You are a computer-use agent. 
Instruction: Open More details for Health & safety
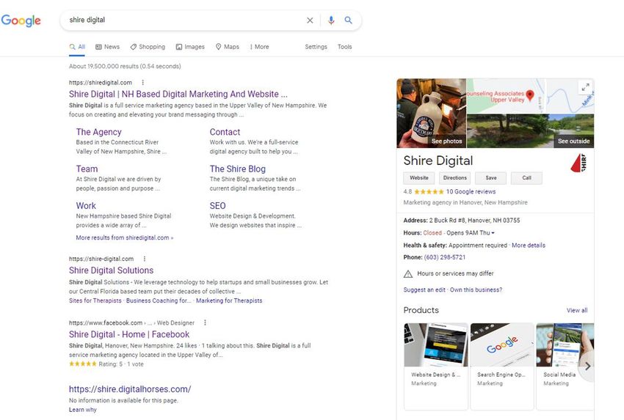[x=529, y=246]
